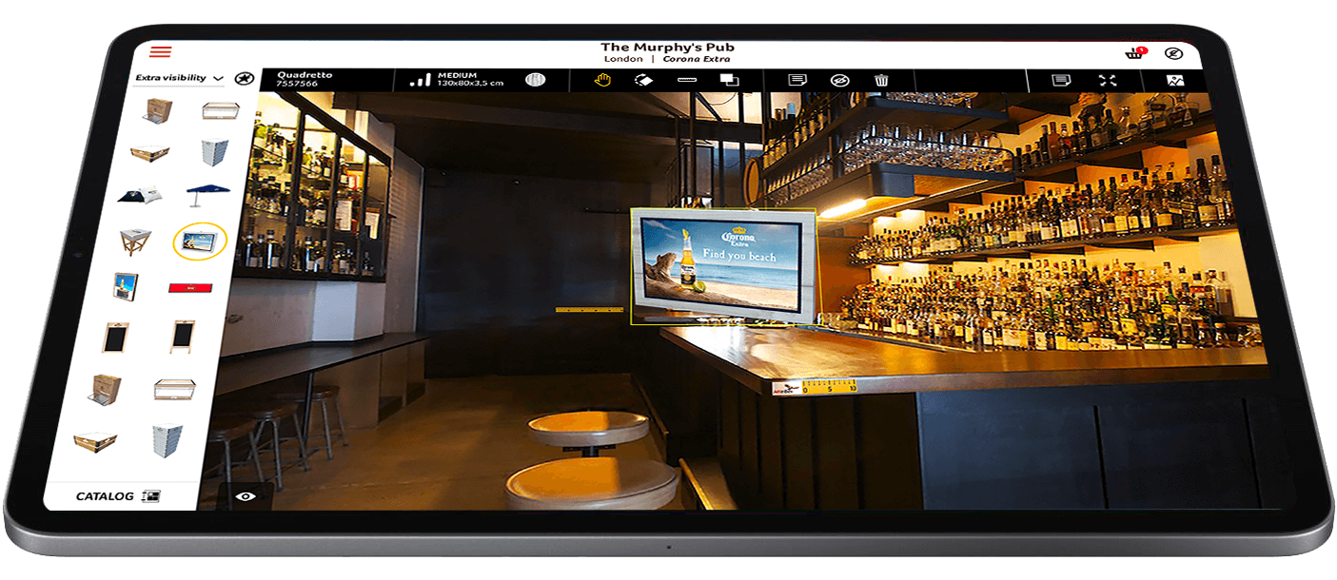1337x580 pixels.
Task: Open the CATALOG button
Action: click(x=119, y=496)
